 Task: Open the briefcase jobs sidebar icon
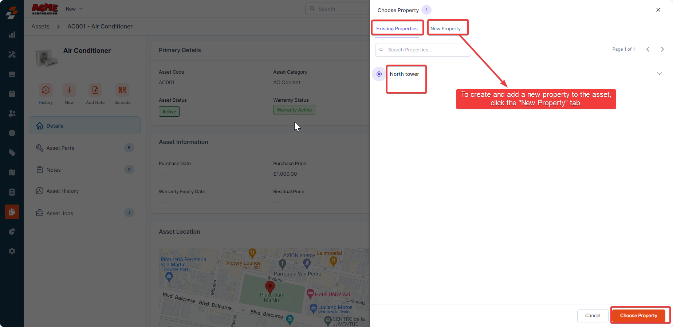(12, 74)
